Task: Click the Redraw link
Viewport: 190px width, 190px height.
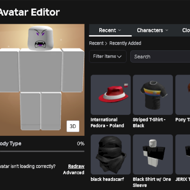Action: click(76, 166)
